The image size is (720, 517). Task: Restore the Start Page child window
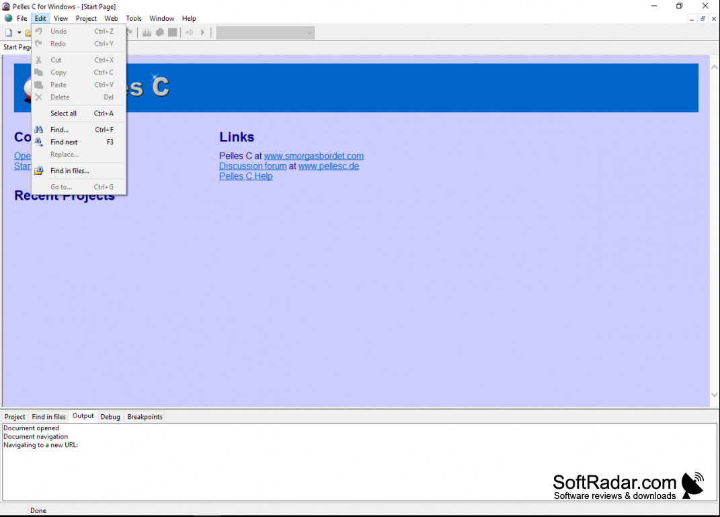(703, 19)
